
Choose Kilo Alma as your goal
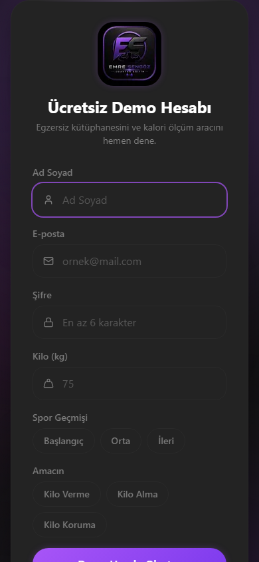(137, 494)
